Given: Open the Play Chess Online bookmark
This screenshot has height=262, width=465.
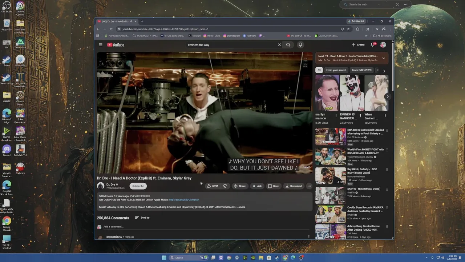Looking at the screenshot, I should point(117,36).
